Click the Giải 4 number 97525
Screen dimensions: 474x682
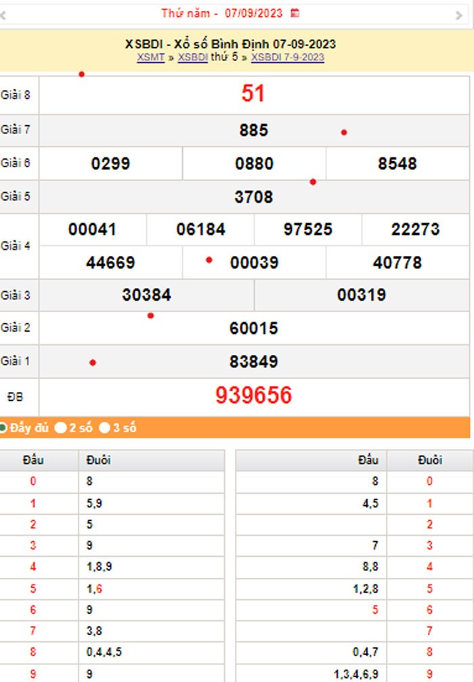tap(307, 230)
